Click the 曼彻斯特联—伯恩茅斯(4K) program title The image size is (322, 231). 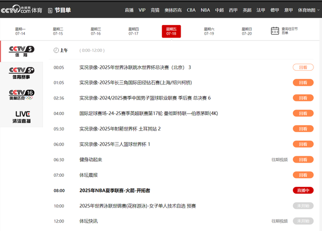point(149,113)
